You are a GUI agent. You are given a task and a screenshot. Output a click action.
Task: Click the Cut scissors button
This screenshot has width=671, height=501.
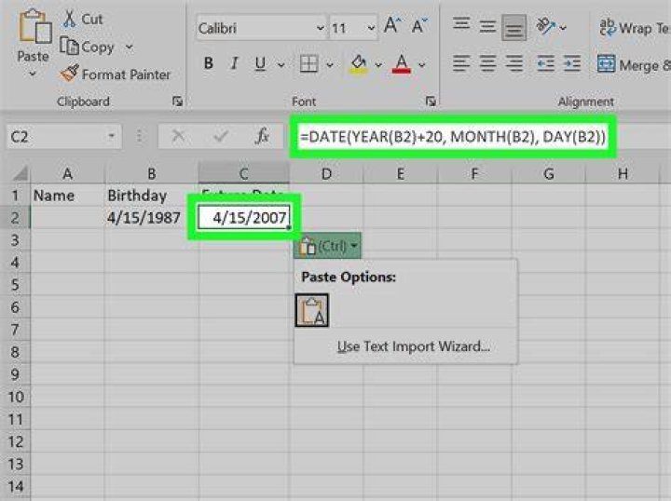(83, 20)
